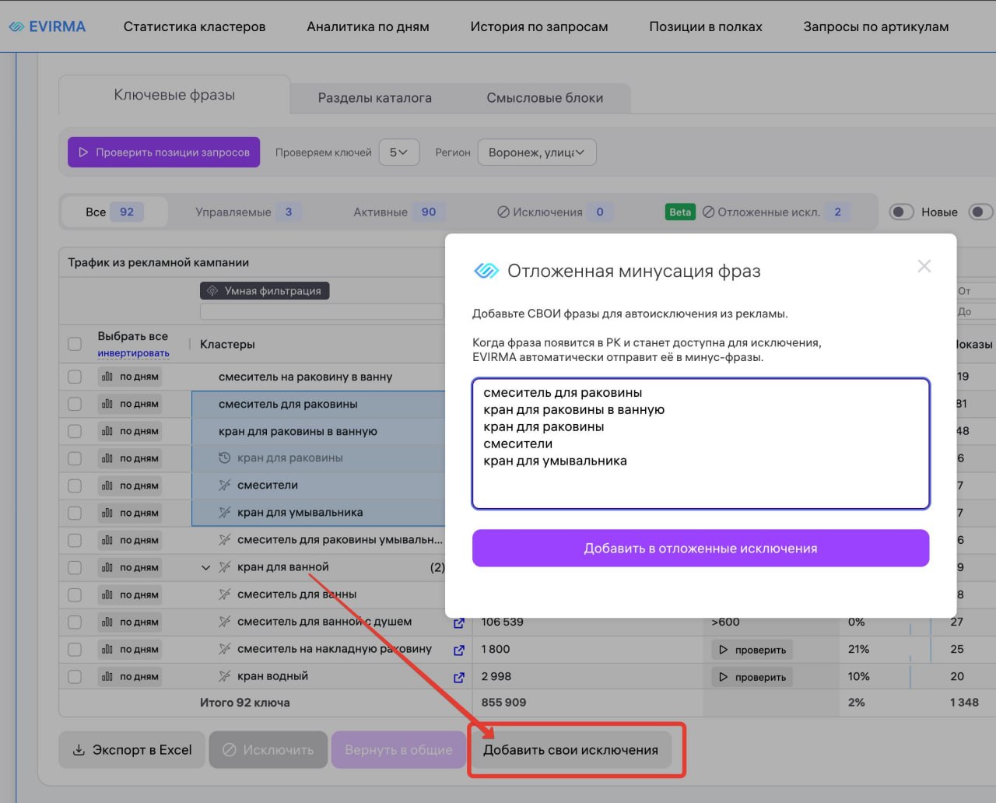Tick checkbox for смеситель для ванной с душем
This screenshot has height=803, width=996.
(x=75, y=622)
